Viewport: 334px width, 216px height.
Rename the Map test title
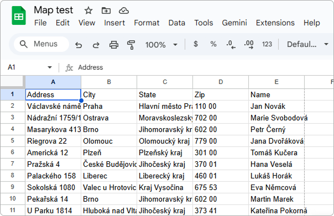click(53, 10)
